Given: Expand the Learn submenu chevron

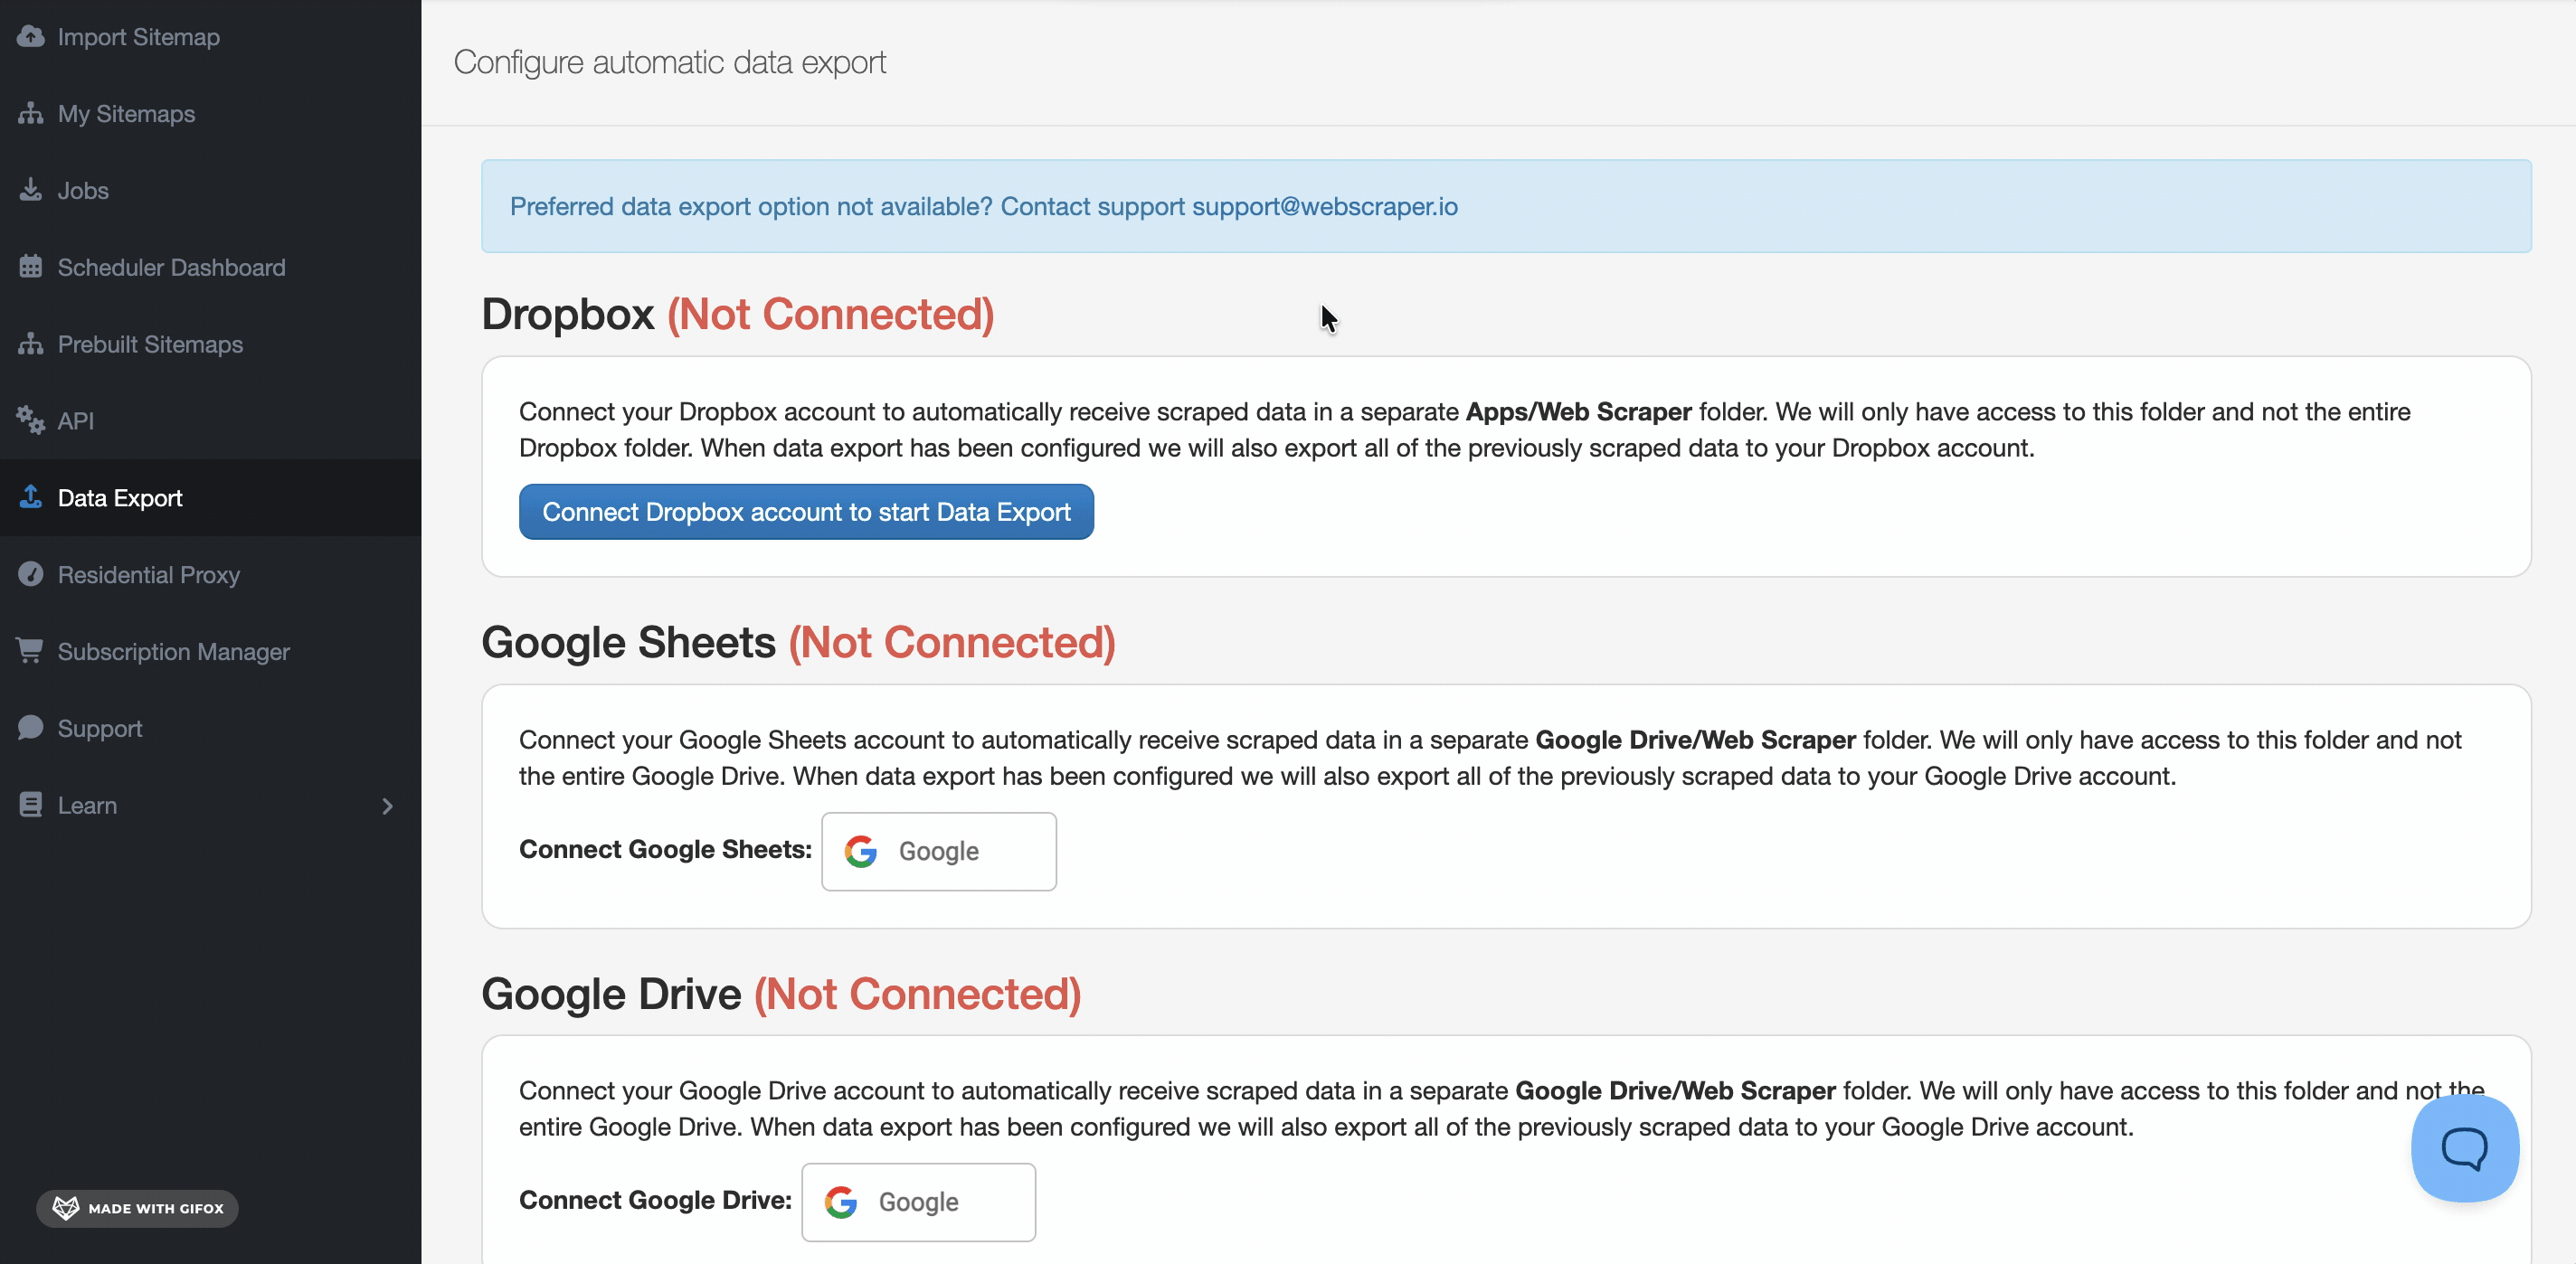Looking at the screenshot, I should coord(388,806).
